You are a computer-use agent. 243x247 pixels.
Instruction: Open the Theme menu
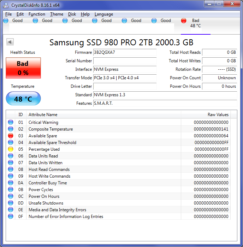(57, 14)
